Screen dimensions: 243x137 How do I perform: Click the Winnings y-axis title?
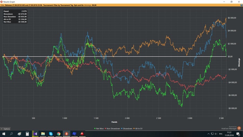click(x=239, y=63)
